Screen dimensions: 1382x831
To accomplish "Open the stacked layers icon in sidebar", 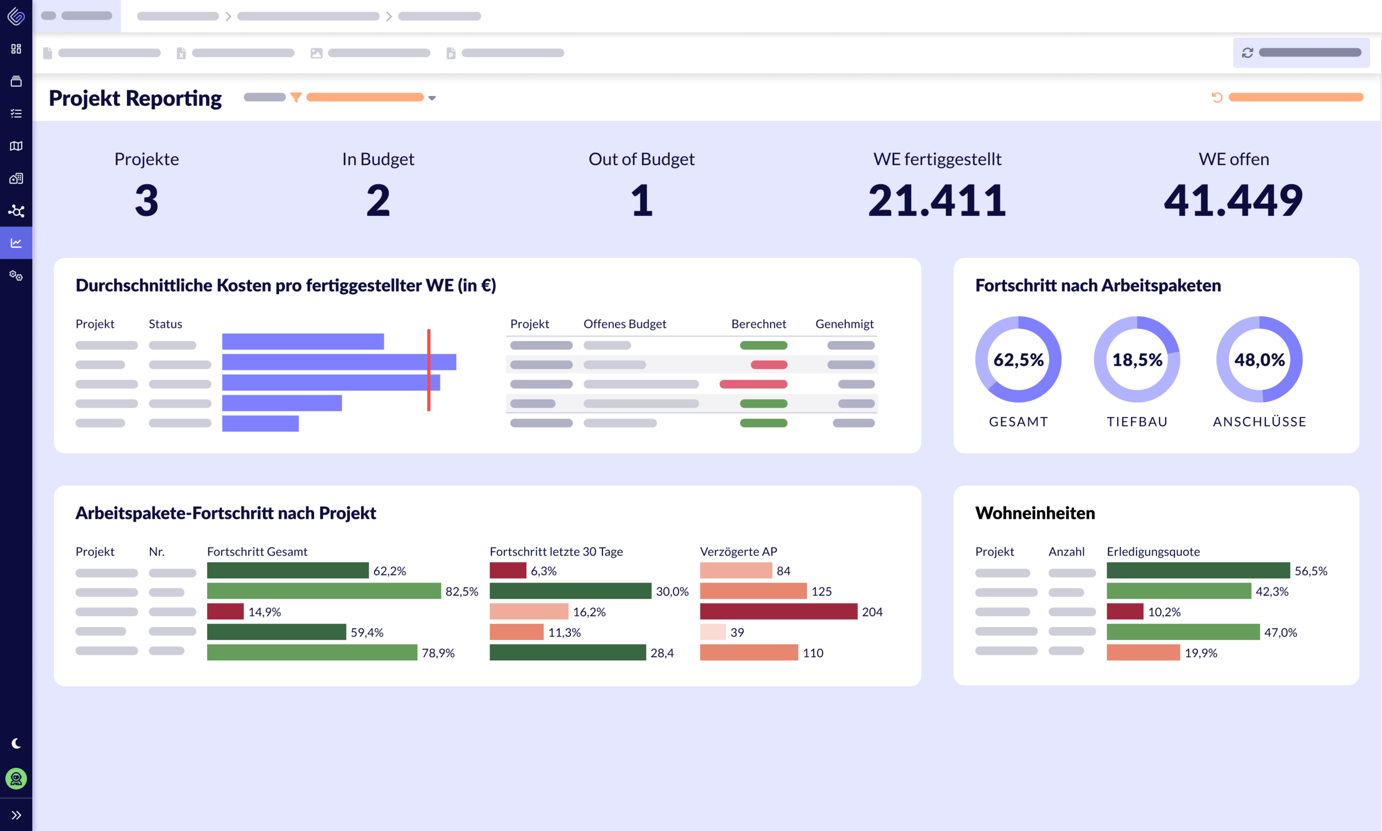I will point(16,81).
